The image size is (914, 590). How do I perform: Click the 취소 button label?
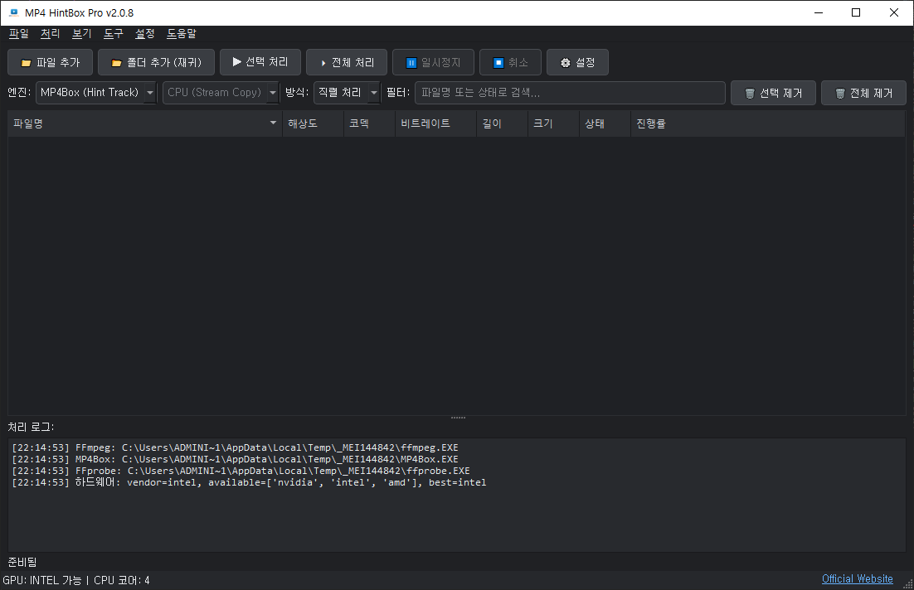point(518,62)
